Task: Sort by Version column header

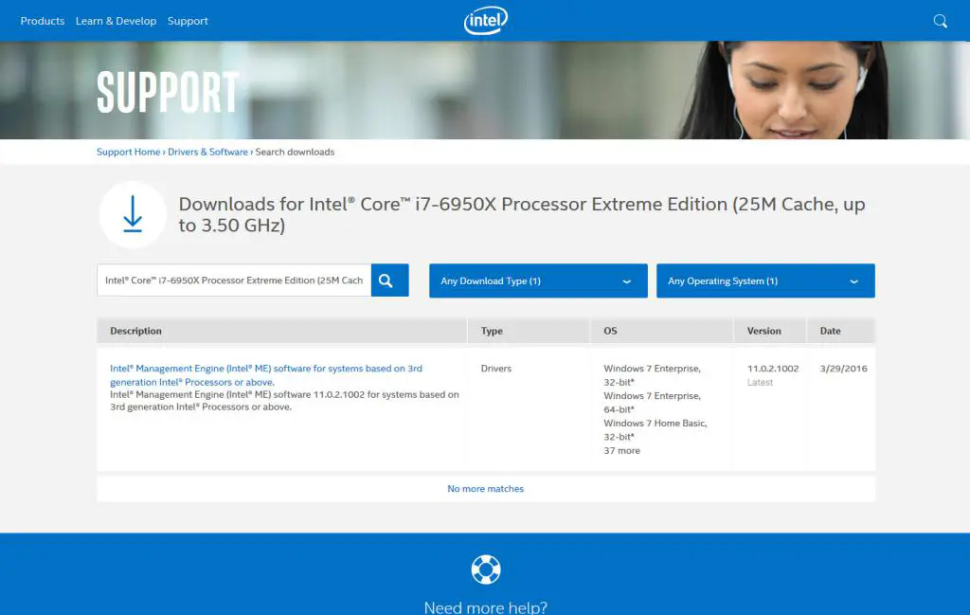Action: [763, 331]
